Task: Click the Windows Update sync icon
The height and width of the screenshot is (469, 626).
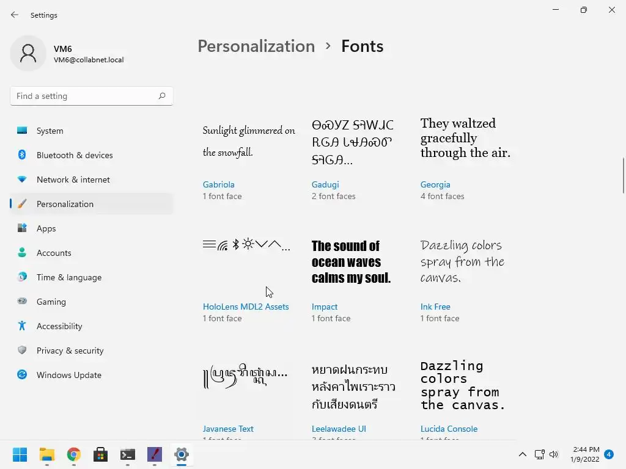Action: pyautogui.click(x=22, y=374)
